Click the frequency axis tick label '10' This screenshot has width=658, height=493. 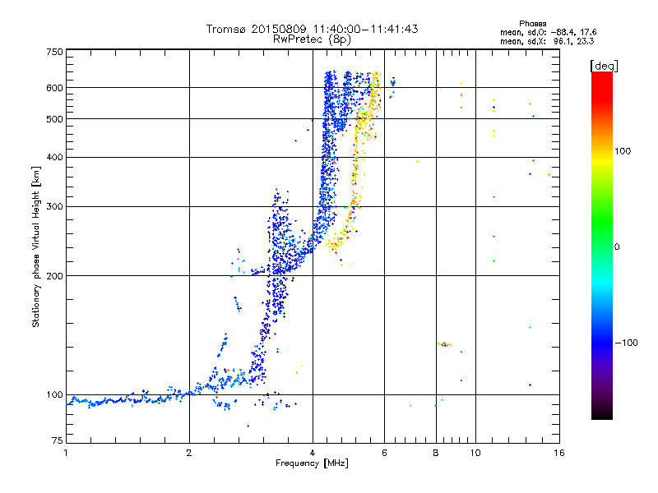pyautogui.click(x=475, y=453)
